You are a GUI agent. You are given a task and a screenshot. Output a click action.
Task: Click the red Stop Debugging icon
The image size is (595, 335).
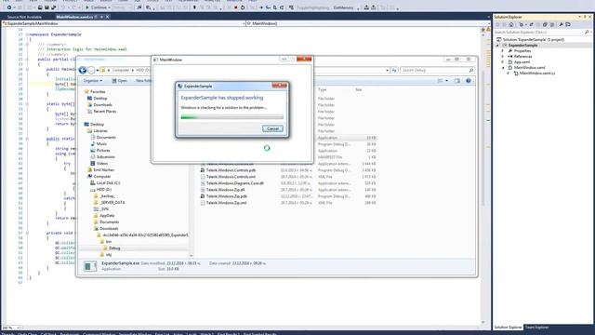(x=235, y=7)
